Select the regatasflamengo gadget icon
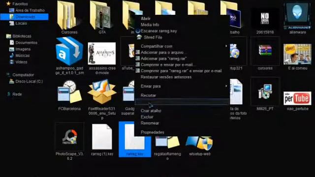The image size is (315, 177). [x=167, y=143]
